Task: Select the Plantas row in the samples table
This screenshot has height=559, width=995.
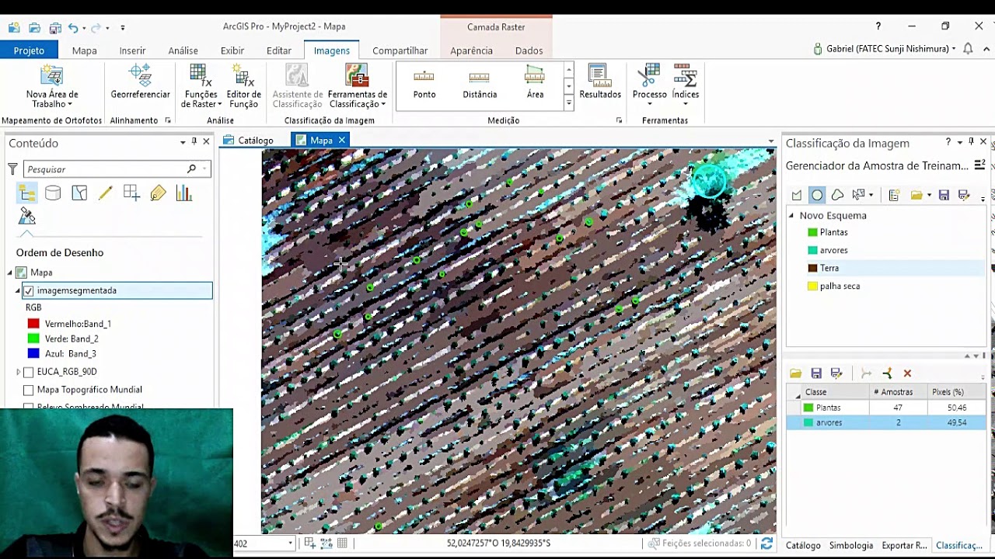Action: pos(886,408)
